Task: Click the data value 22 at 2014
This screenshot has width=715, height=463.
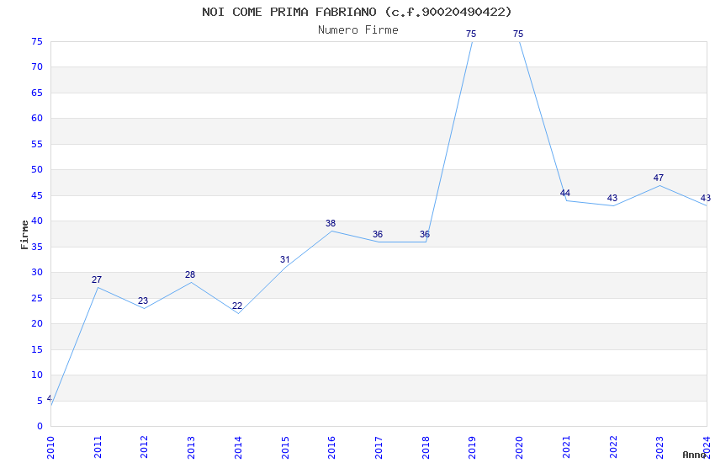Action: click(237, 306)
